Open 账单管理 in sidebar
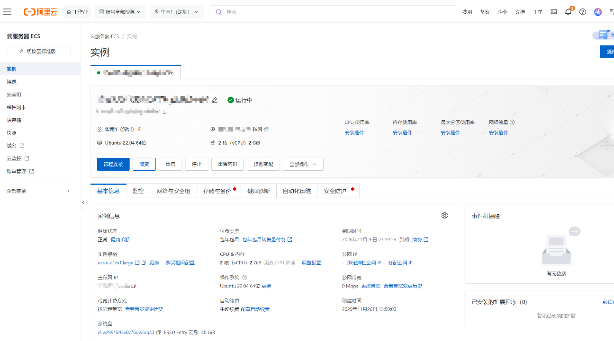 point(20,171)
